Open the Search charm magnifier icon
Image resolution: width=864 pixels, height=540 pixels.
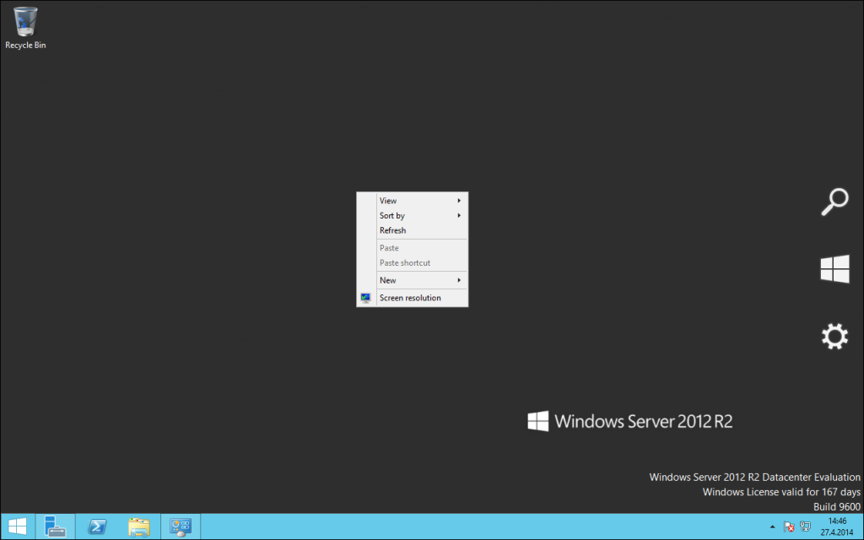(834, 202)
